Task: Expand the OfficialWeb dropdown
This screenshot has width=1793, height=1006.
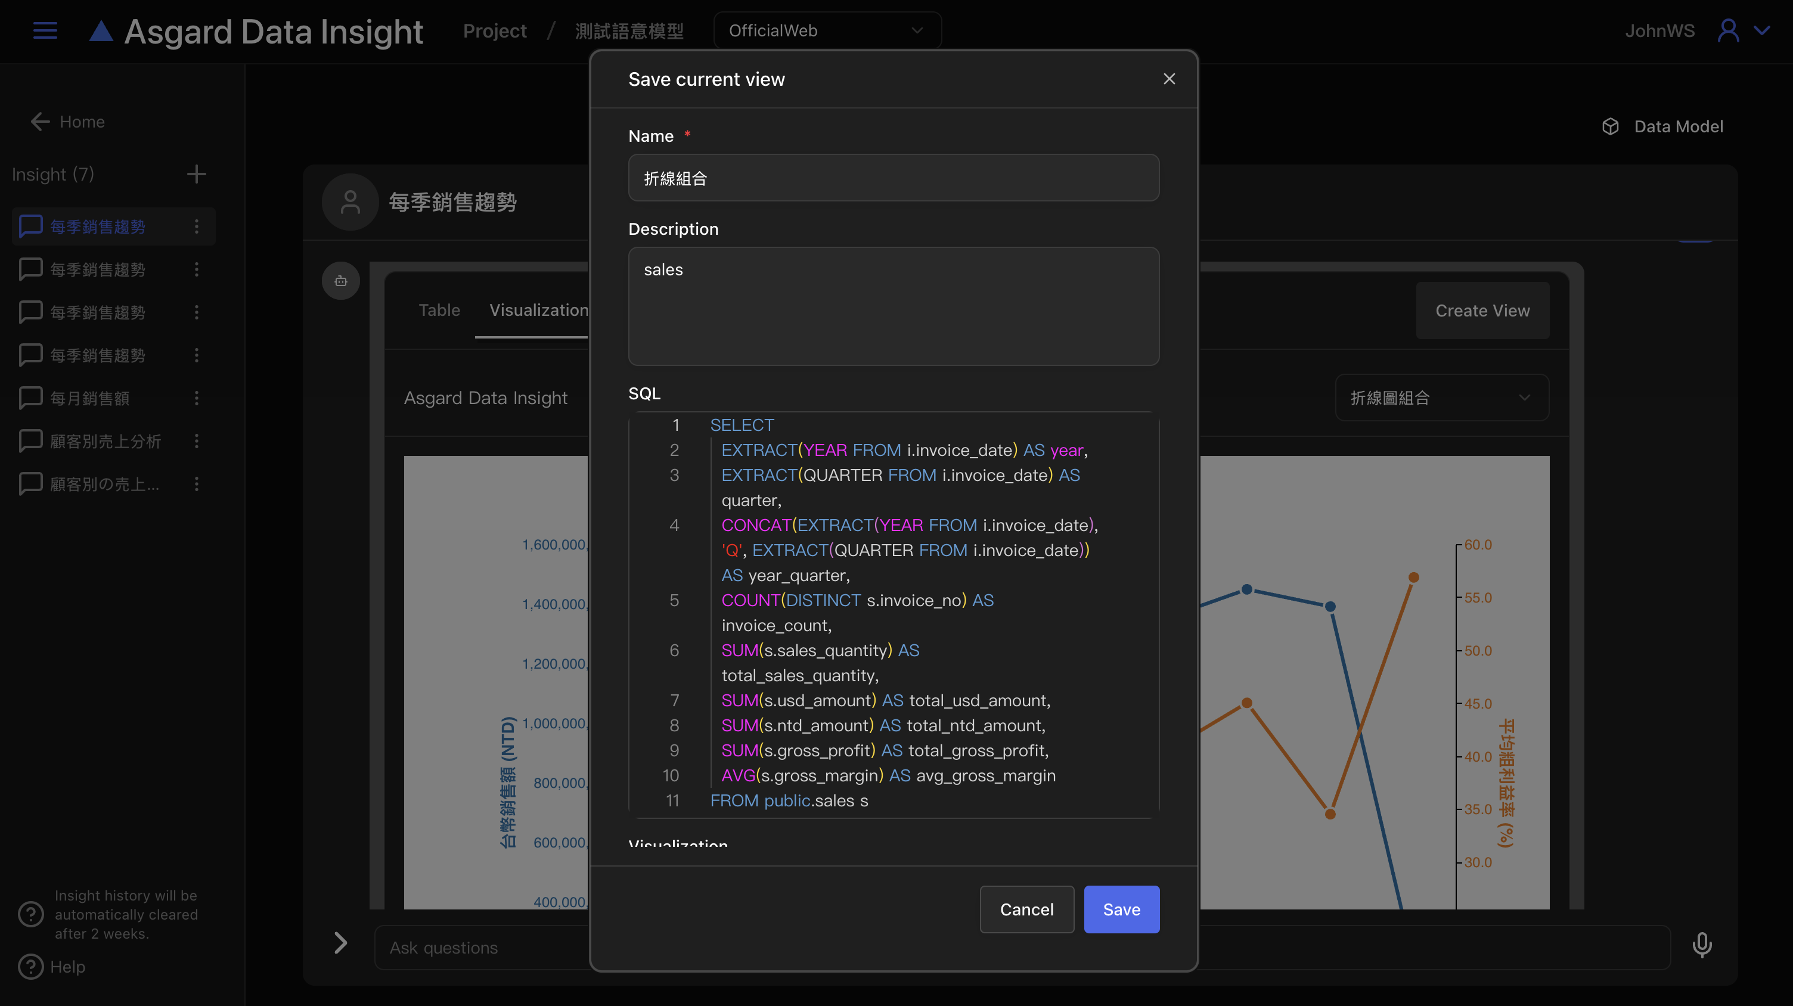Action: pos(827,30)
